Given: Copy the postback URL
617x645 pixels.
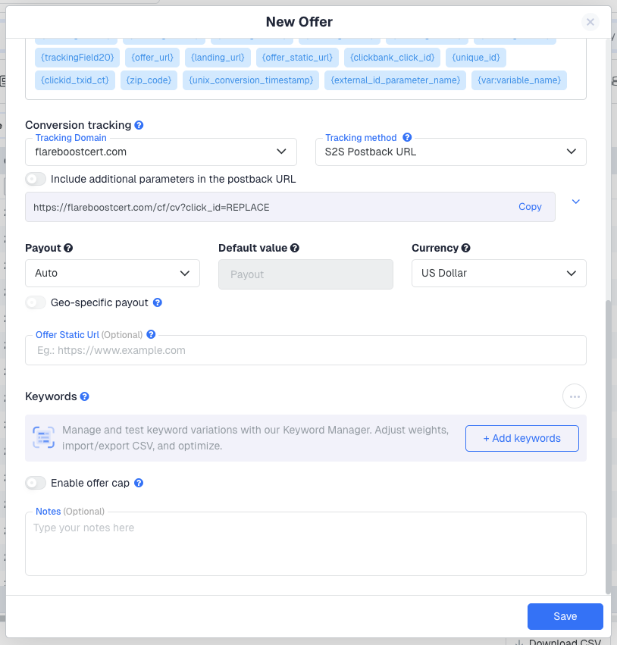Looking at the screenshot, I should pos(530,207).
